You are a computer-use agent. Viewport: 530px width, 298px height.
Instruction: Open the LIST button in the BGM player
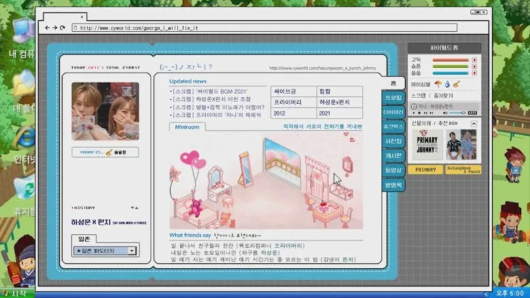[x=472, y=113]
